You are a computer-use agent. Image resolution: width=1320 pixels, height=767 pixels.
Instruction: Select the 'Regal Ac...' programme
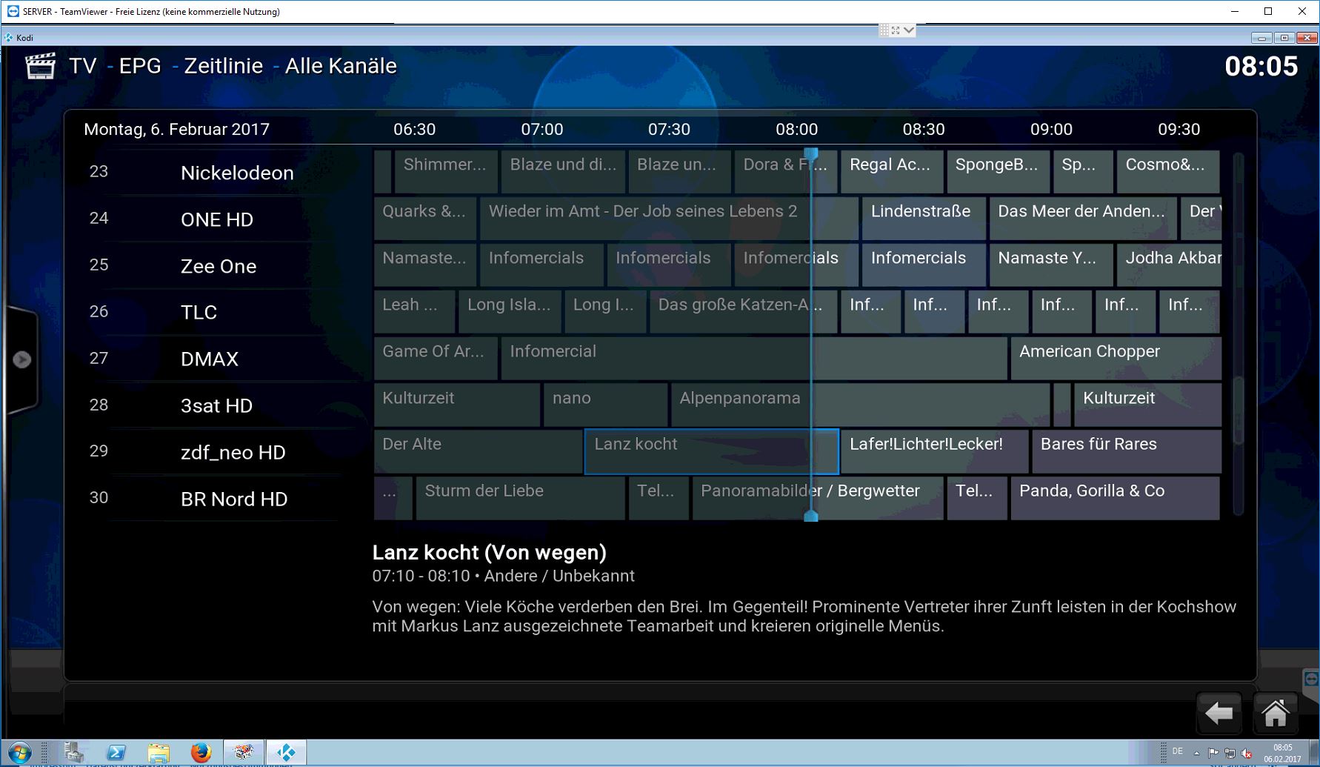[x=892, y=172]
